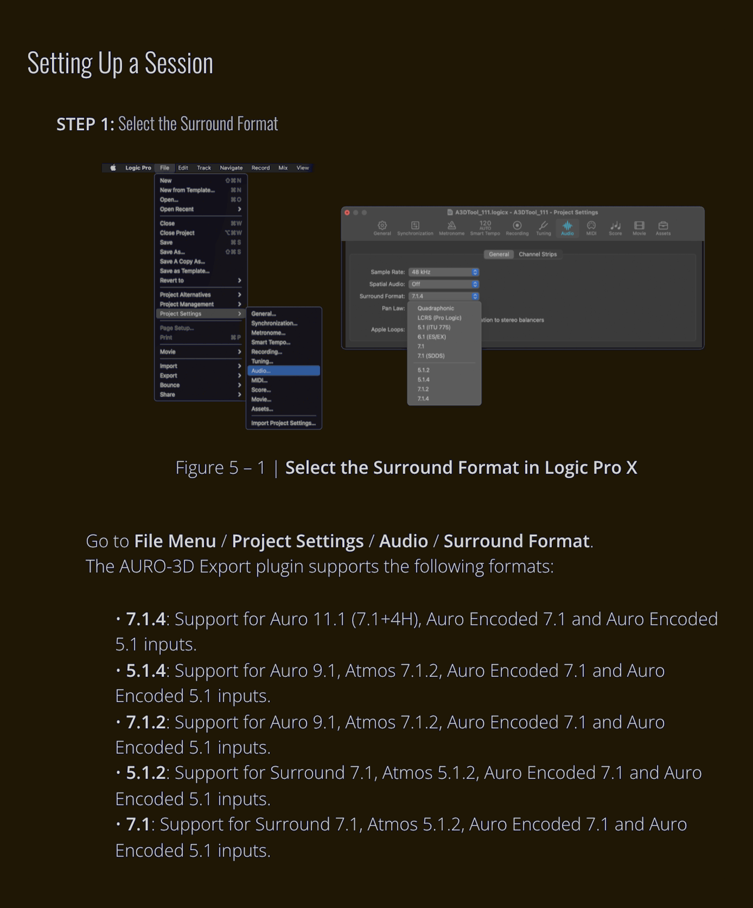The width and height of the screenshot is (753, 908).
Task: Open the Edit menu
Action: (183, 168)
